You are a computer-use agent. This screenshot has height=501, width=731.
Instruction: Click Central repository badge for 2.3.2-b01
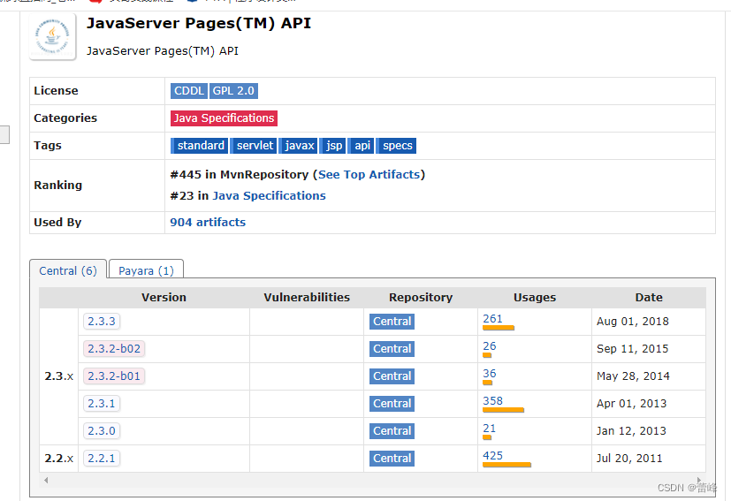click(392, 376)
